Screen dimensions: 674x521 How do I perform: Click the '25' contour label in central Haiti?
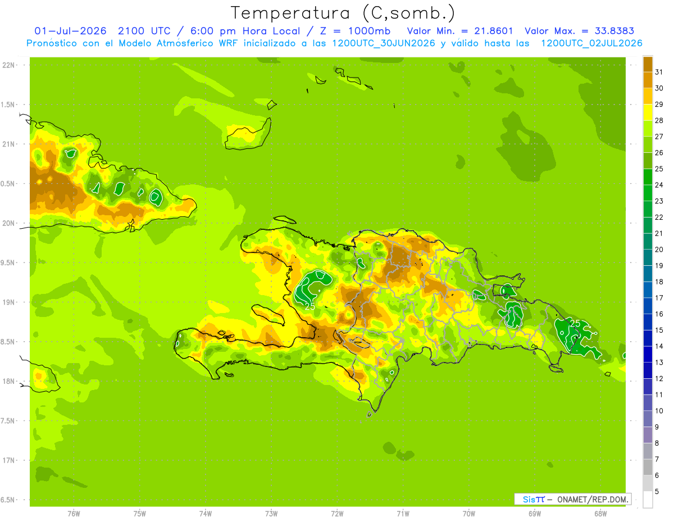click(x=309, y=306)
